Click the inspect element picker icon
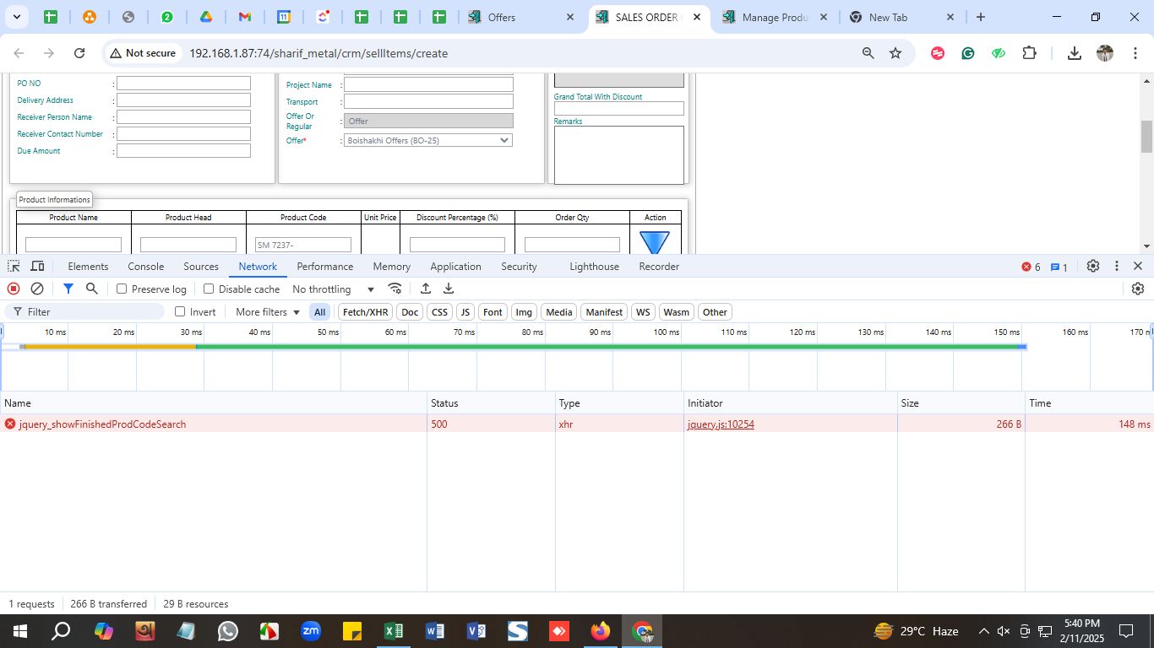Image resolution: width=1154 pixels, height=648 pixels. tap(14, 267)
